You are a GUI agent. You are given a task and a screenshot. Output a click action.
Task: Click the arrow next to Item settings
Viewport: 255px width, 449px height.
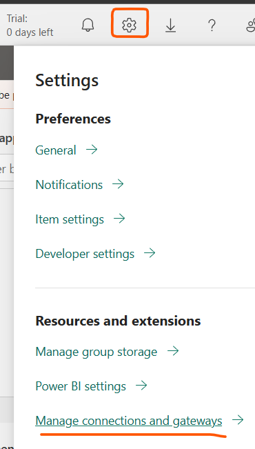click(119, 219)
